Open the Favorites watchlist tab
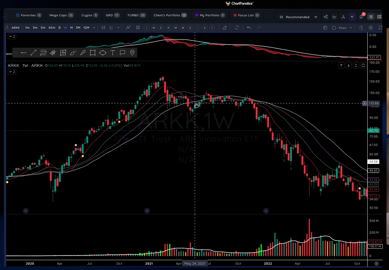This screenshot has height=270, width=389. 29,15
